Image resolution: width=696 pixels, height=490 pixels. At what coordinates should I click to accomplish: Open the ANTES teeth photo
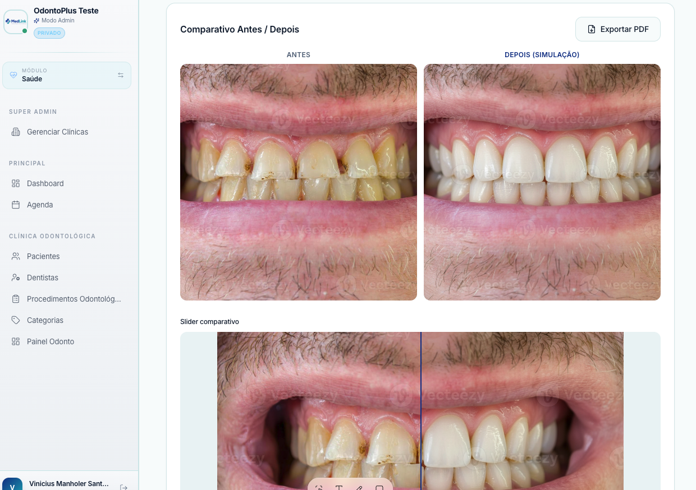pyautogui.click(x=299, y=182)
